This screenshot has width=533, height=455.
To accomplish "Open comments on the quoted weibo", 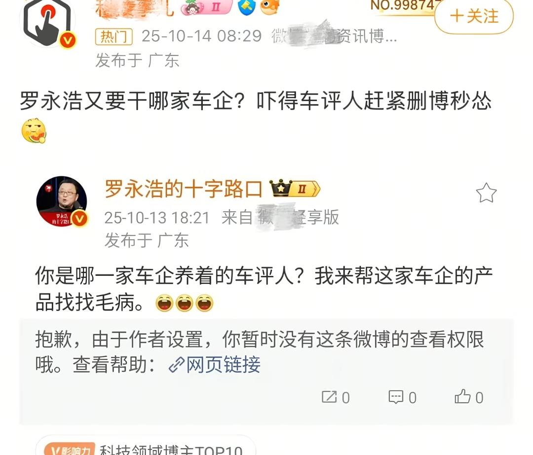I will coord(403,397).
